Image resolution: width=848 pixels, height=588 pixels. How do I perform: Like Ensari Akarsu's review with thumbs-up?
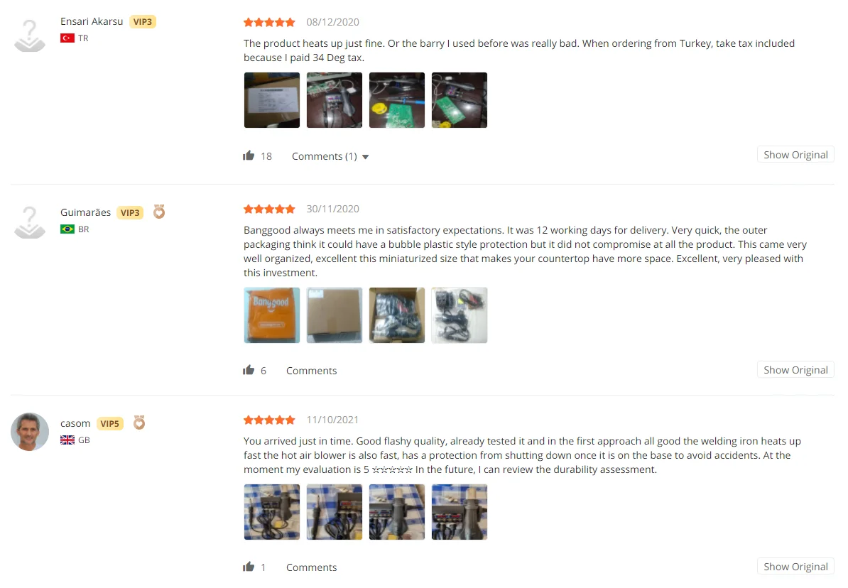pos(249,156)
